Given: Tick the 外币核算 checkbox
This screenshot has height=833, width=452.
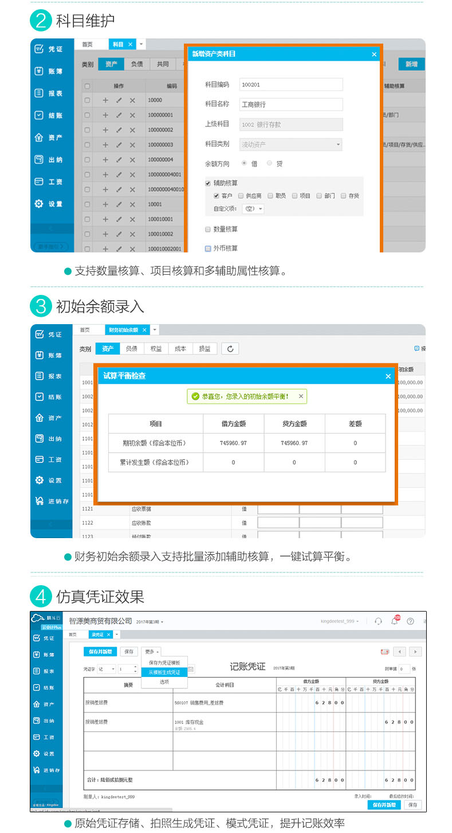Looking at the screenshot, I should coord(208,248).
